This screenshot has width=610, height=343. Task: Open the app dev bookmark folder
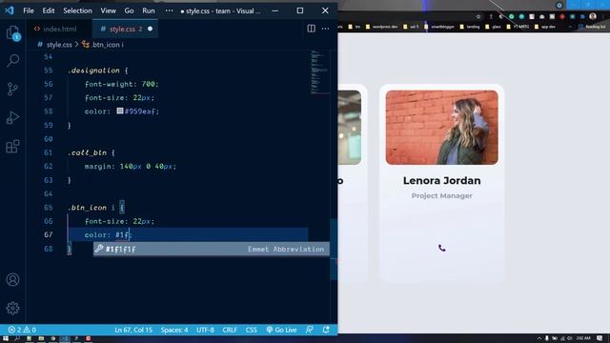click(545, 27)
